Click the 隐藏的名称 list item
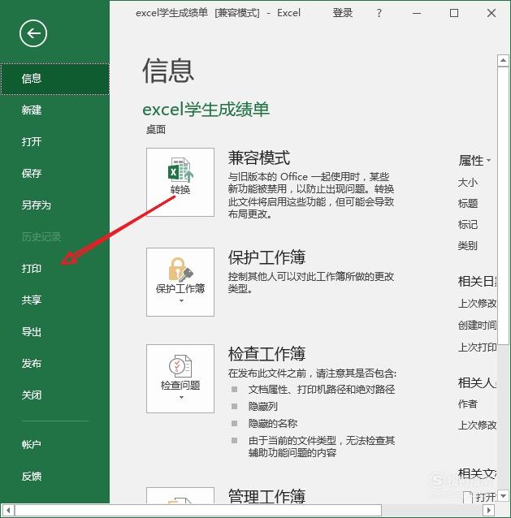The width and height of the screenshot is (511, 518). [x=273, y=424]
